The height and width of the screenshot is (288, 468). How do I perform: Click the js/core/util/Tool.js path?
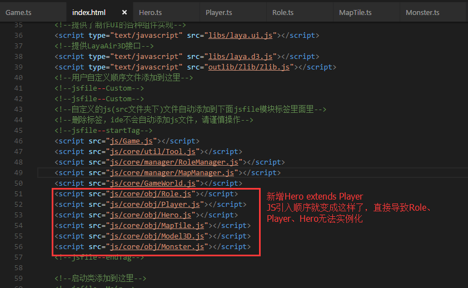[154, 152]
